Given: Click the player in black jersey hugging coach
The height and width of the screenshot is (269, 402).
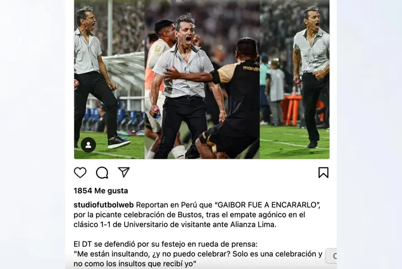Looking at the screenshot, I should (x=231, y=100).
